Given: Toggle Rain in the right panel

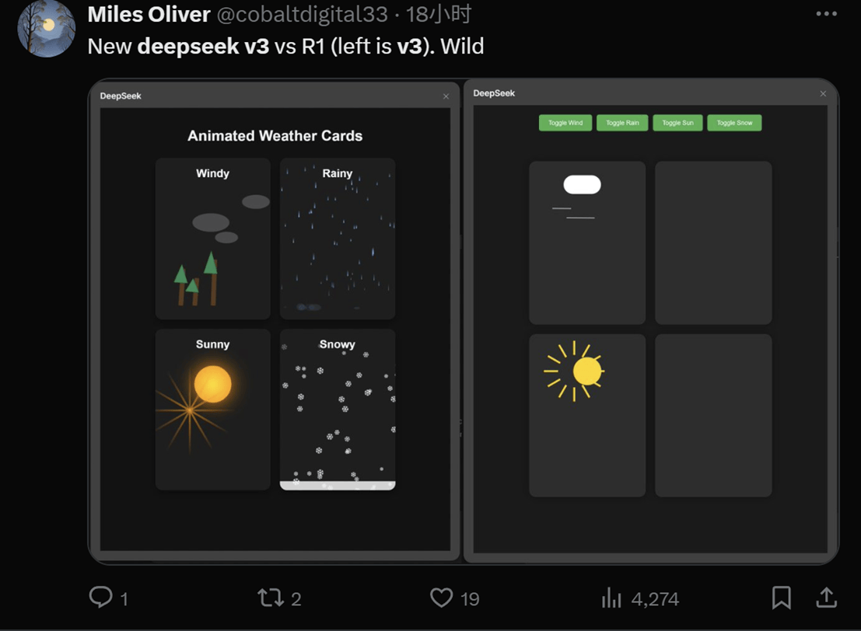Looking at the screenshot, I should [x=622, y=123].
